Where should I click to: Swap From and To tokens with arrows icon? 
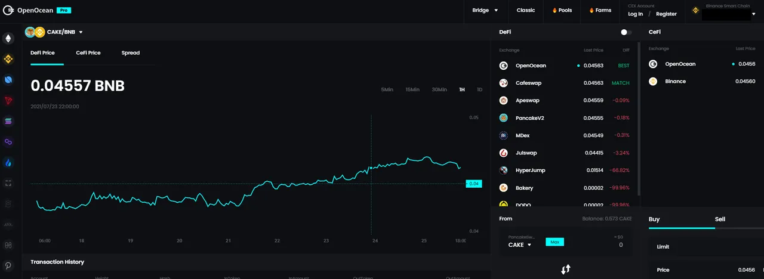(x=566, y=269)
